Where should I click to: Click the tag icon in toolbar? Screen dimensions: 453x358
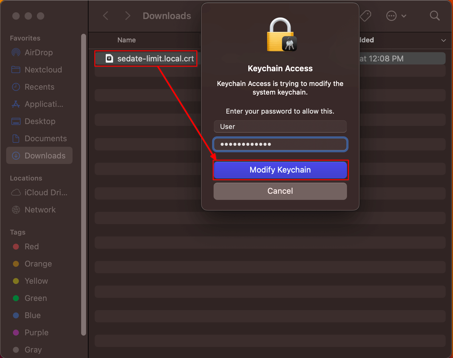click(x=366, y=16)
